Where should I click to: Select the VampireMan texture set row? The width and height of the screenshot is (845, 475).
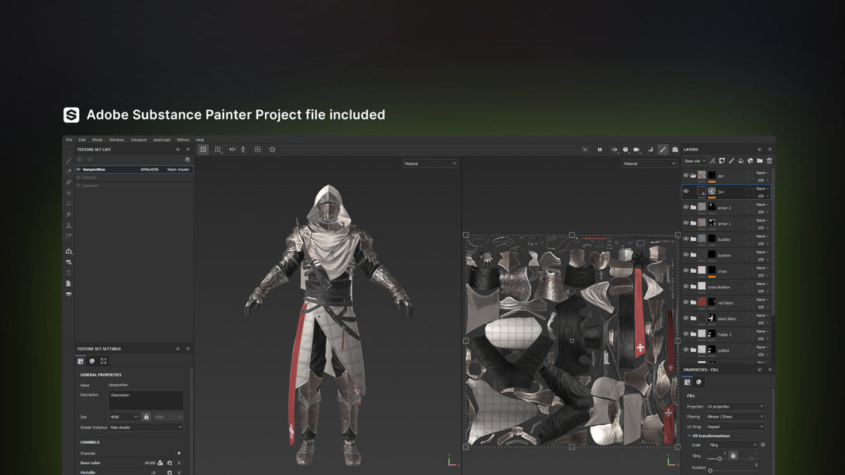tap(133, 169)
